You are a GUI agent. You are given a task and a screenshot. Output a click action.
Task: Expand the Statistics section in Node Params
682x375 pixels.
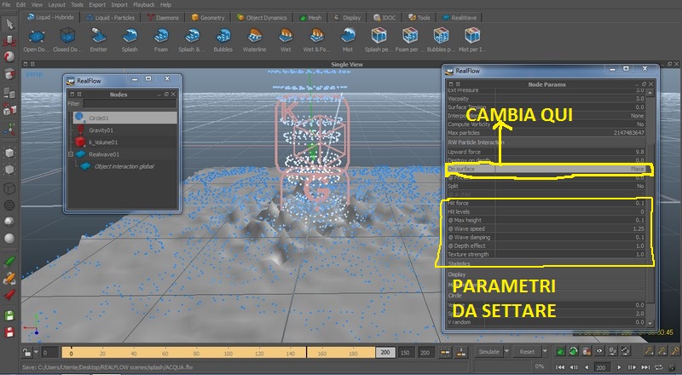[x=546, y=263]
